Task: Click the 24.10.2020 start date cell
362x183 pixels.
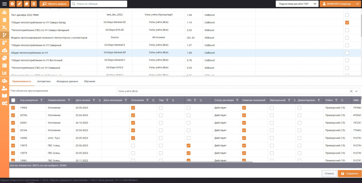Action: [x=88, y=123]
